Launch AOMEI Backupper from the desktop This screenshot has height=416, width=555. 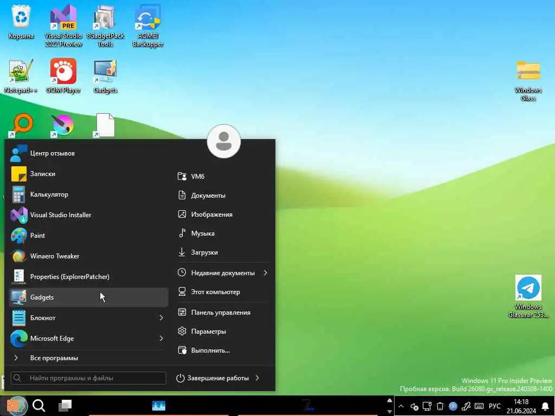point(147,25)
